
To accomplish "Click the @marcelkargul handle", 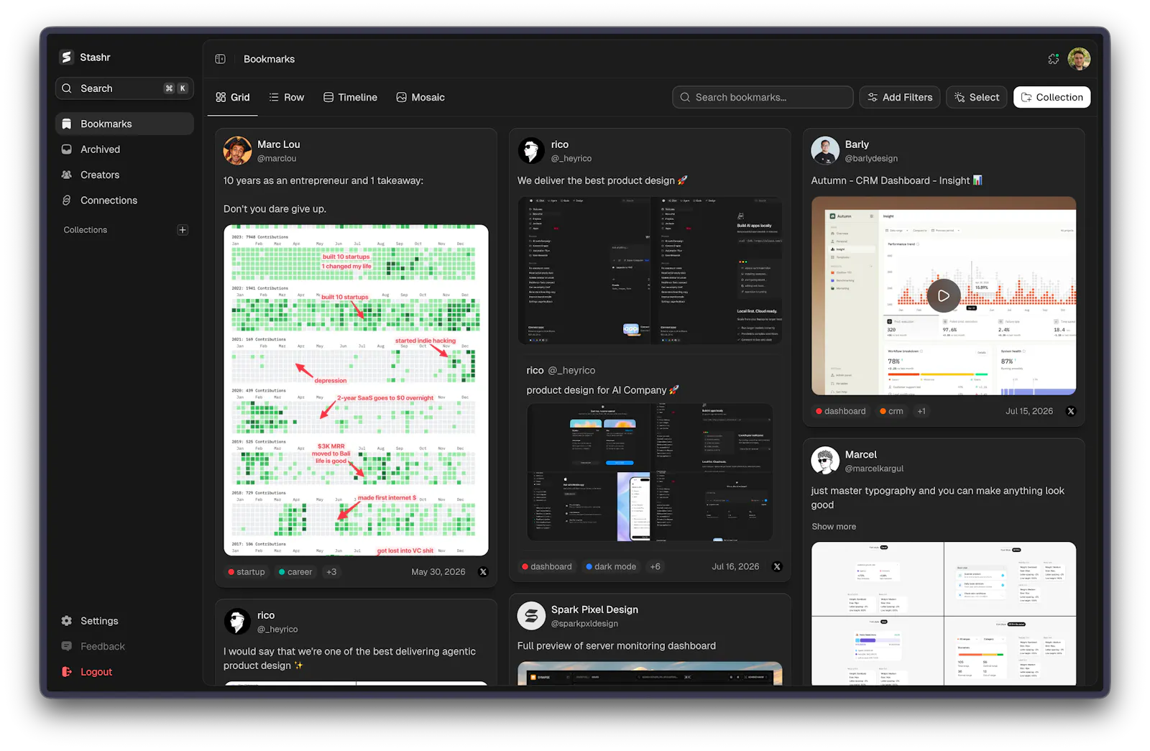I will [x=874, y=469].
